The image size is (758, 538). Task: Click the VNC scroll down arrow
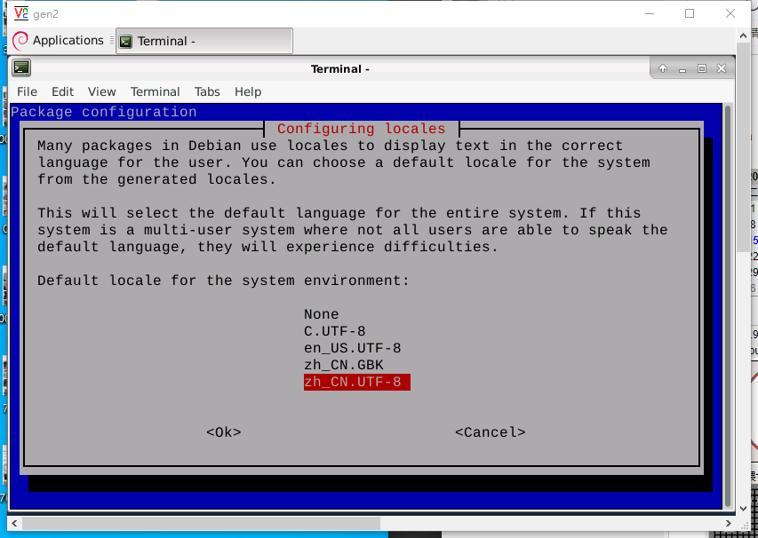pos(743,509)
